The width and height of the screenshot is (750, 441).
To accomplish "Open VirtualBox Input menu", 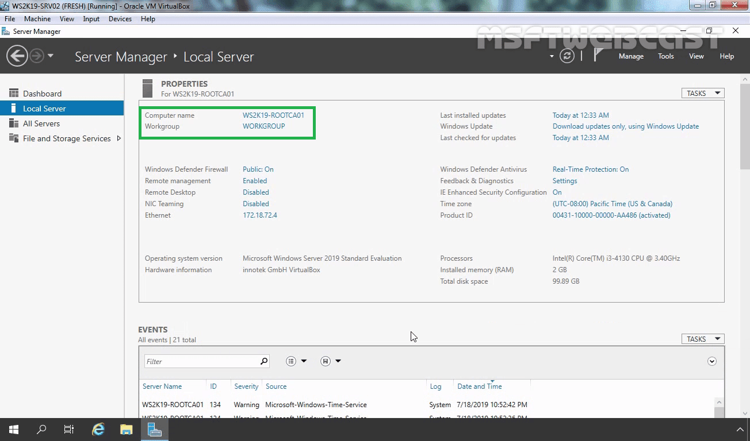I will click(x=91, y=19).
